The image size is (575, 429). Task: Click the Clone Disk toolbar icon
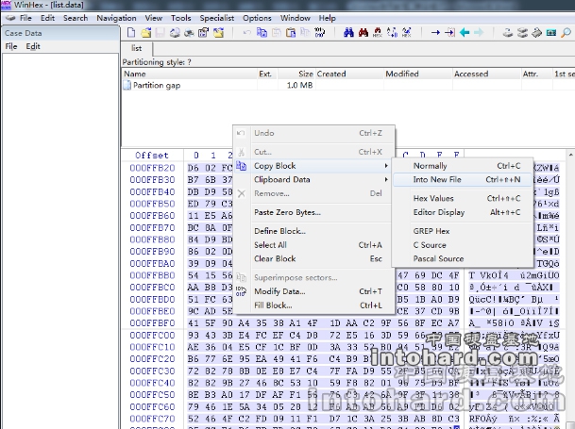pos(522,33)
